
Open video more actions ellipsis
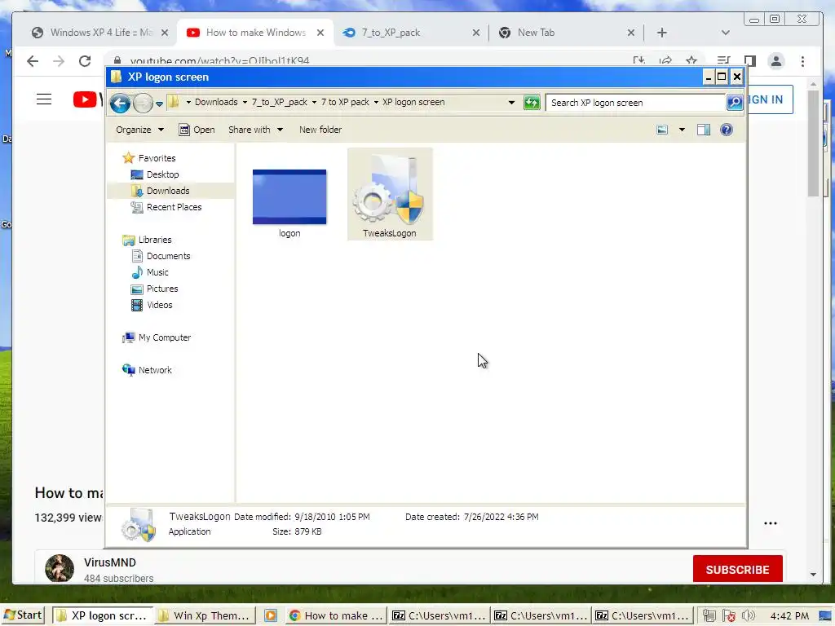click(771, 523)
